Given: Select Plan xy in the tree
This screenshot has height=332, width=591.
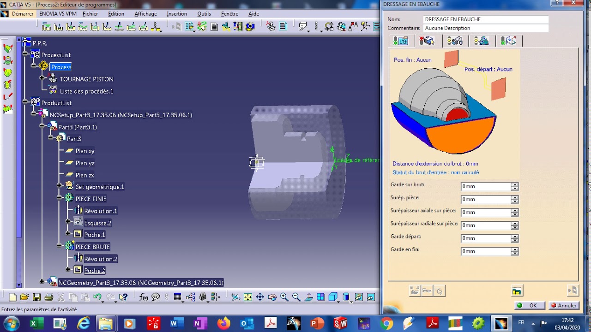Looking at the screenshot, I should point(85,151).
